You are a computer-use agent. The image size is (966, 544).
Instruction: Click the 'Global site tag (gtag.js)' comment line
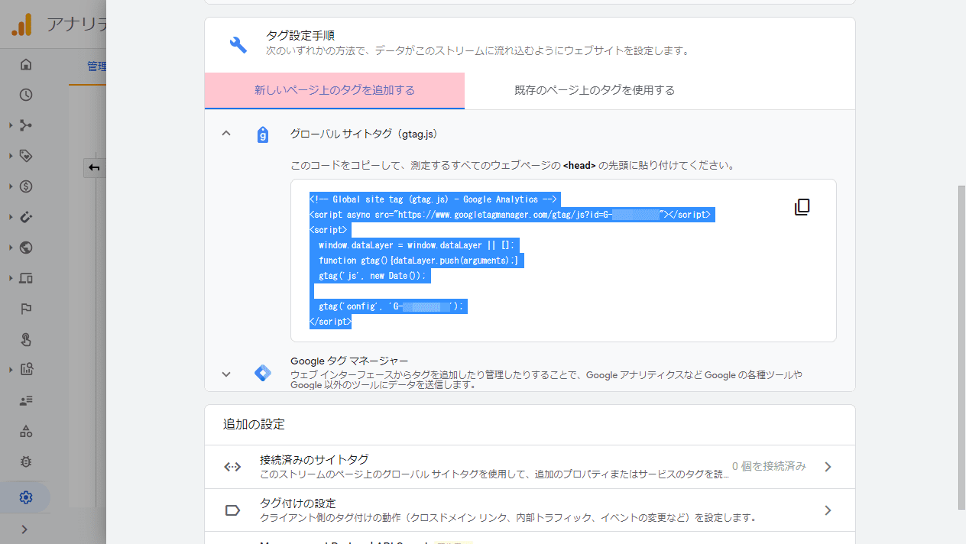coord(435,199)
